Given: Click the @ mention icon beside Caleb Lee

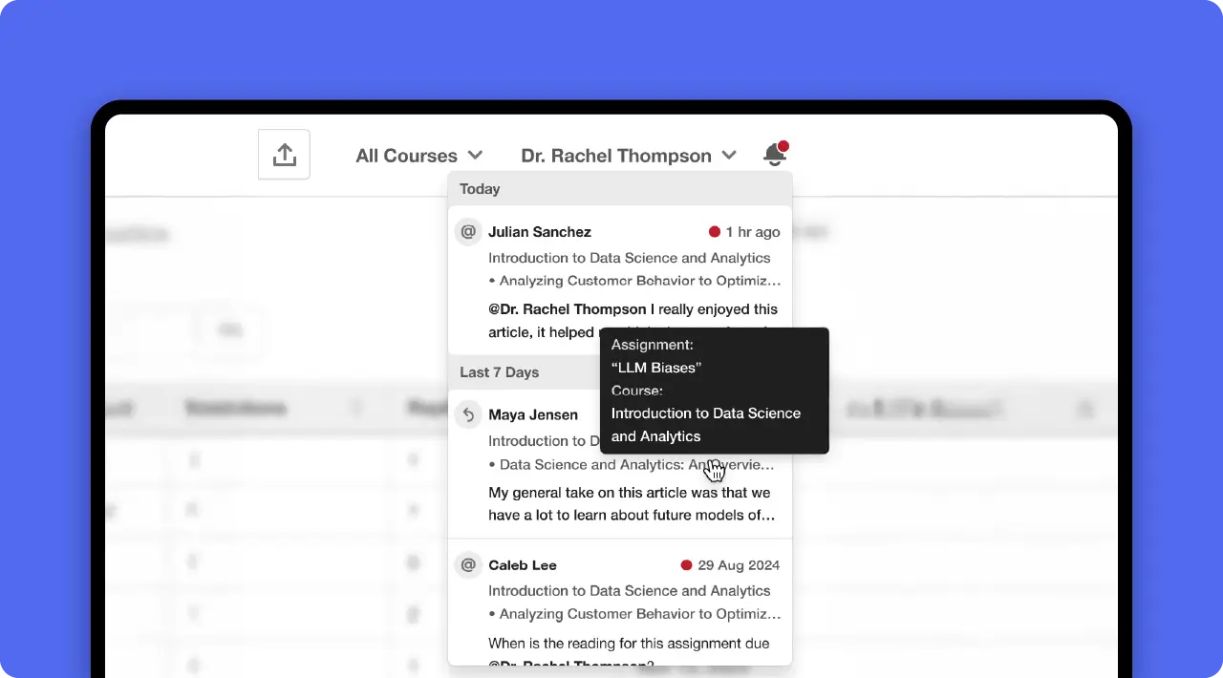Looking at the screenshot, I should (468, 565).
